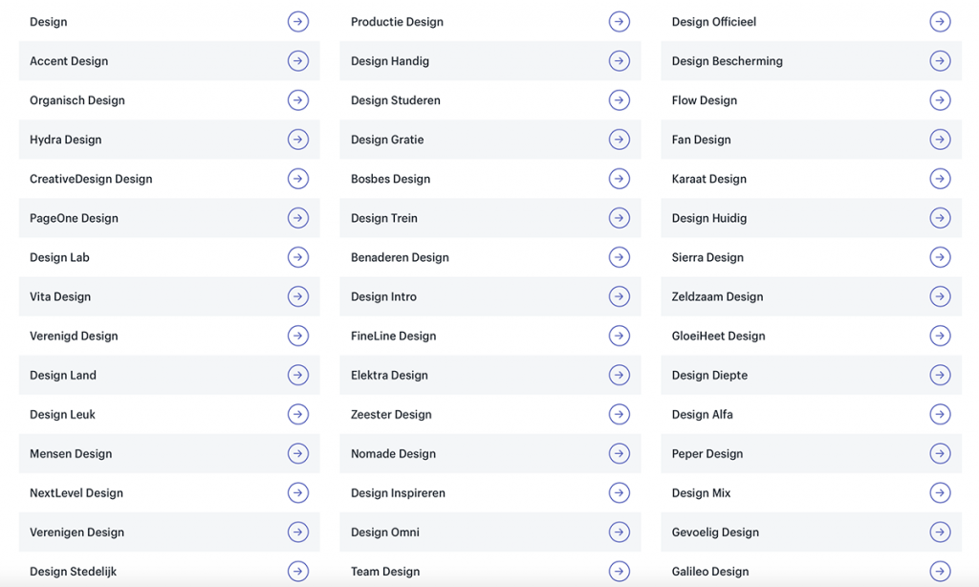Select the CreativeDesign Design name
Image resolution: width=979 pixels, height=587 pixels.
(x=91, y=179)
